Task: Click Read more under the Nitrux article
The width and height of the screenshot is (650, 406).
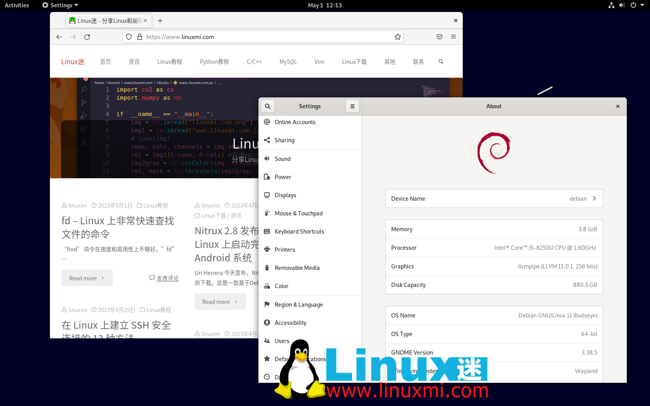Action: [220, 302]
